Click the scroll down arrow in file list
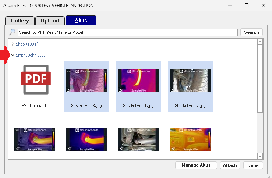The height and width of the screenshot is (178, 272). pos(260,156)
